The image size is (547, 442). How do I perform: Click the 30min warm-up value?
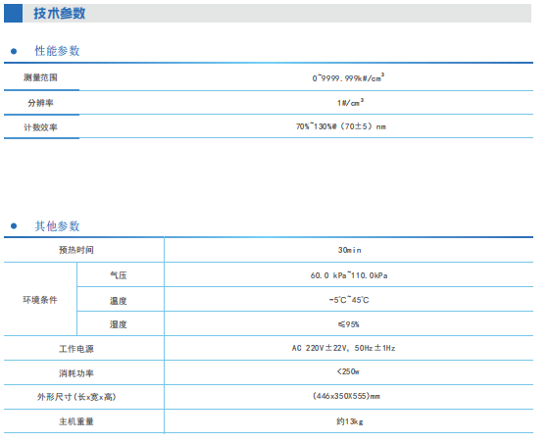point(350,250)
